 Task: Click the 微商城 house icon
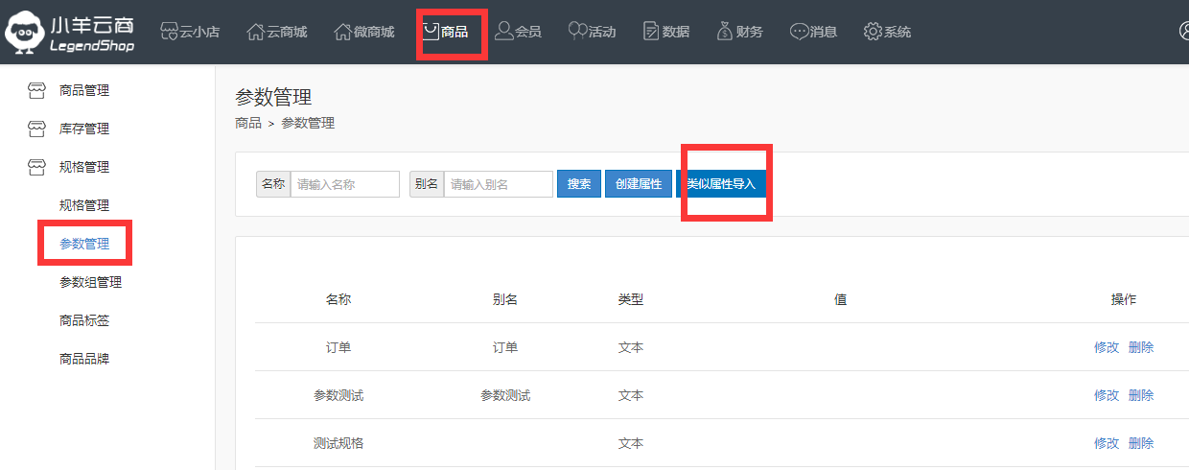(342, 32)
